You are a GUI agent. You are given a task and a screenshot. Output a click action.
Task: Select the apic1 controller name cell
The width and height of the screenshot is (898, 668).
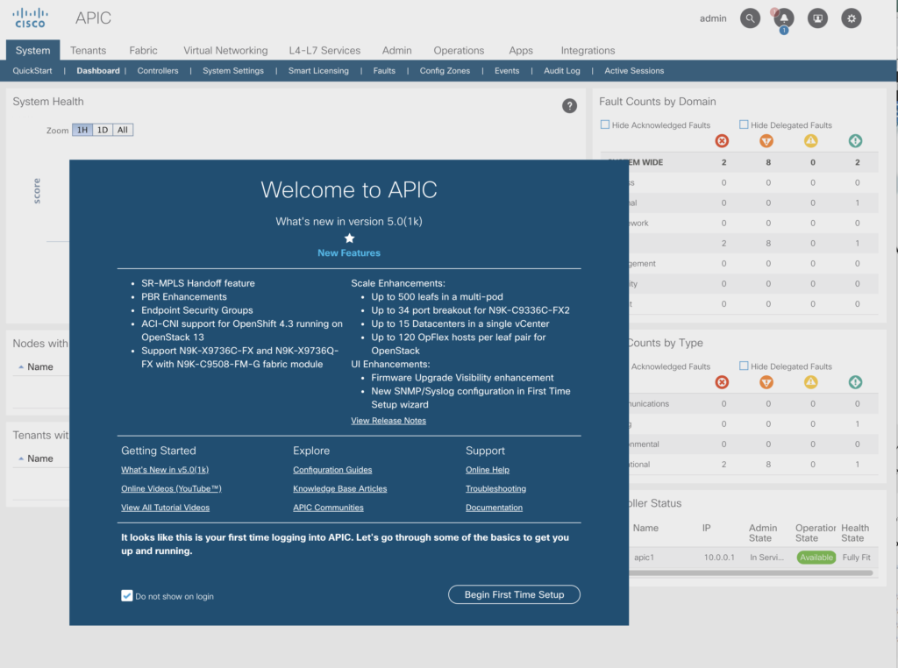coord(645,558)
